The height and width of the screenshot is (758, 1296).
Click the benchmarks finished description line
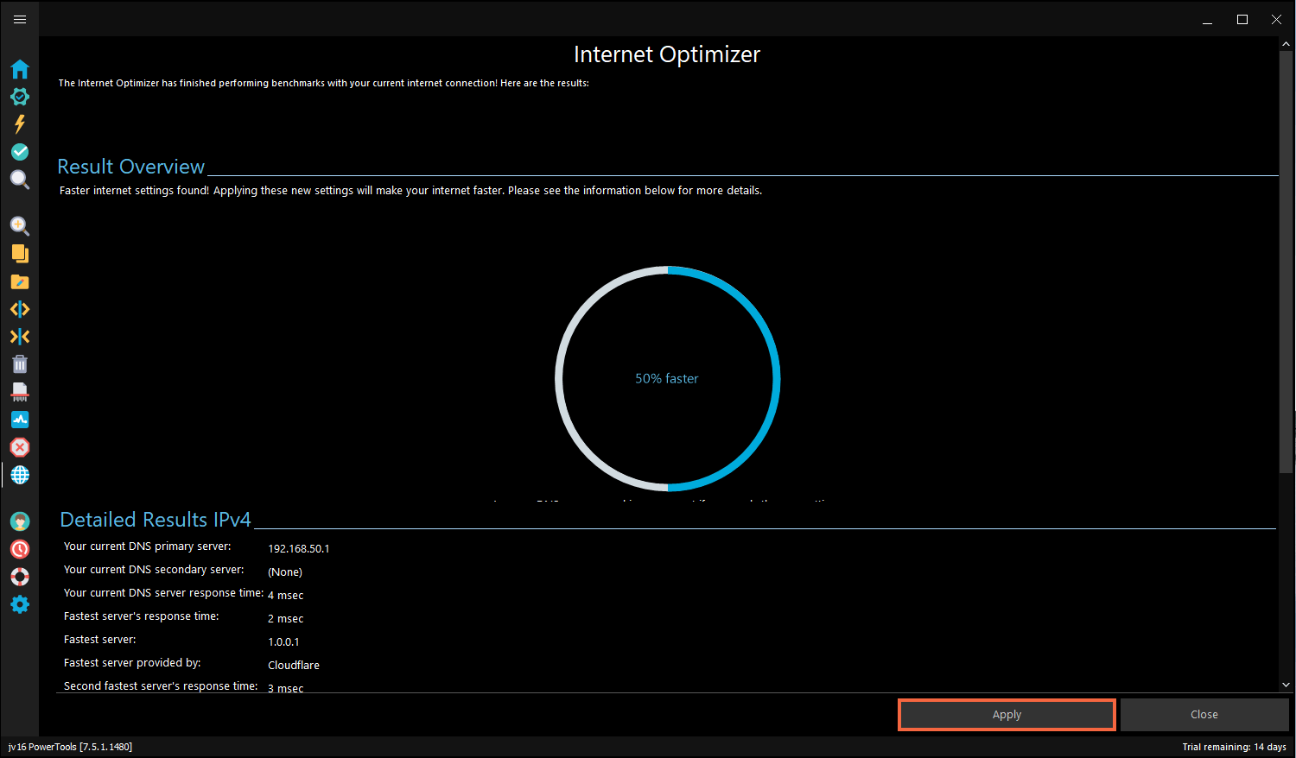(x=324, y=84)
